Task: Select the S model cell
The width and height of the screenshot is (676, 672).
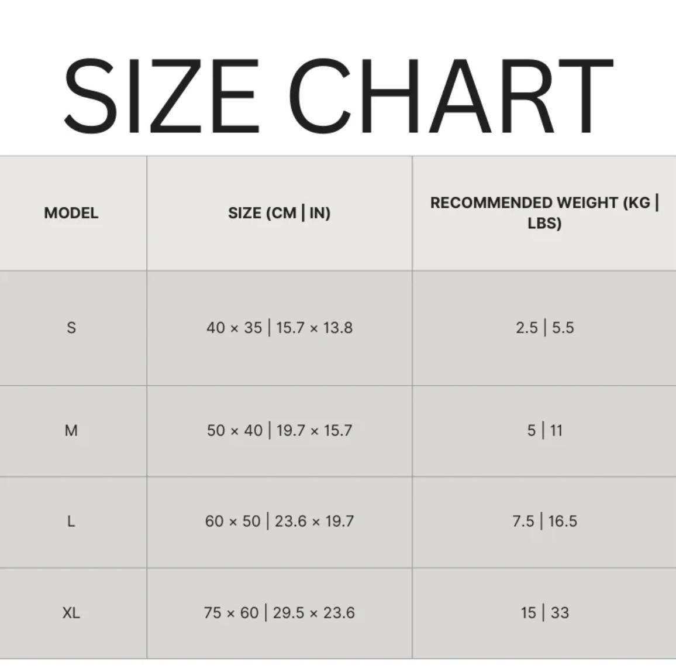Action: point(71,328)
